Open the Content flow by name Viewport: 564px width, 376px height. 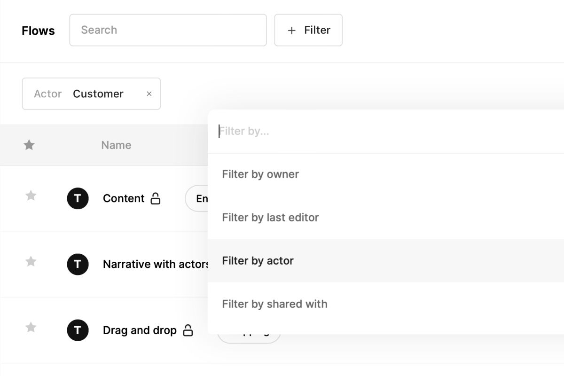pyautogui.click(x=124, y=199)
